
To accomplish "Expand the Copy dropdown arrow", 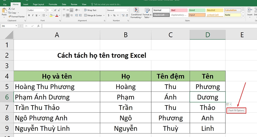I will pos(18,13).
